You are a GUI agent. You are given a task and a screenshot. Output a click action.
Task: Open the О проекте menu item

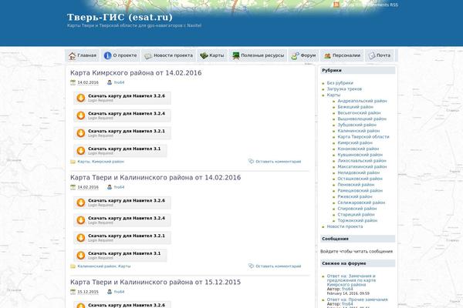[x=120, y=55]
